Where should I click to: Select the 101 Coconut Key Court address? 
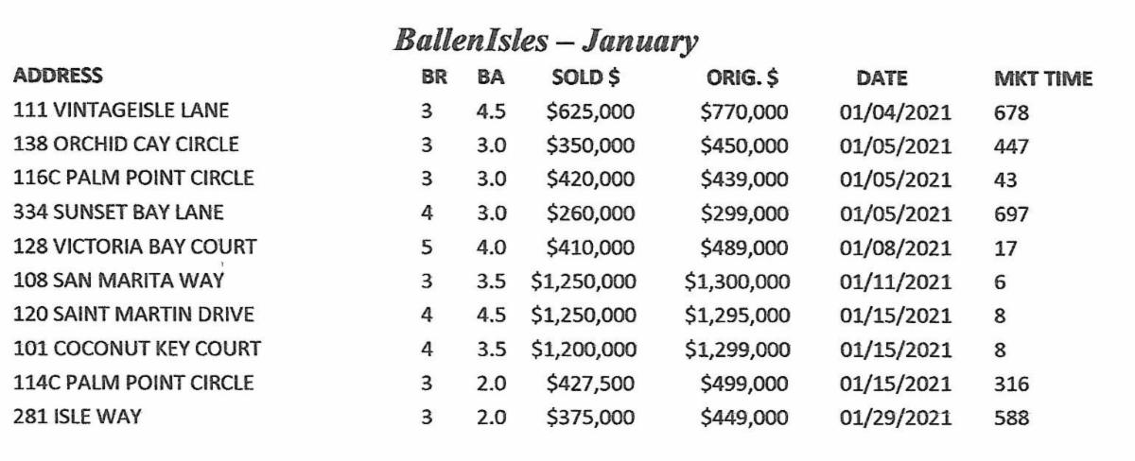(137, 349)
